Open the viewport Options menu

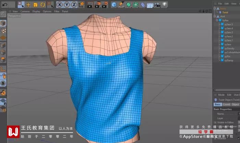coord(47,11)
